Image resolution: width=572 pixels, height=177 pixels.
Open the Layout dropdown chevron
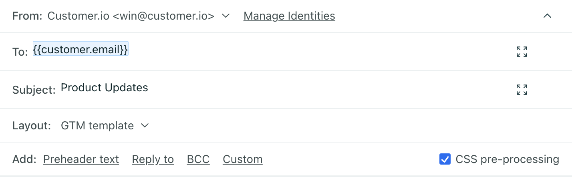coord(145,126)
